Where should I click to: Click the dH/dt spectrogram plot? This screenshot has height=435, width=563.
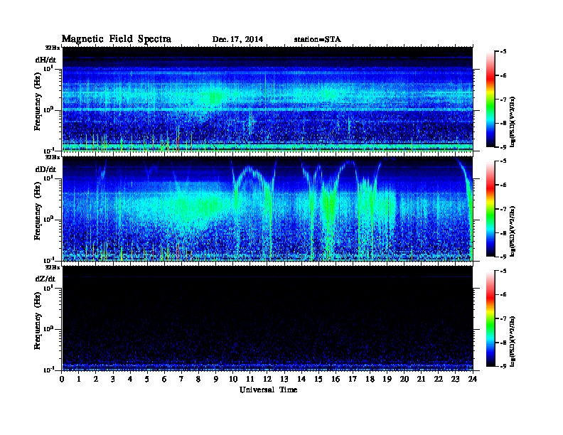[x=267, y=100]
